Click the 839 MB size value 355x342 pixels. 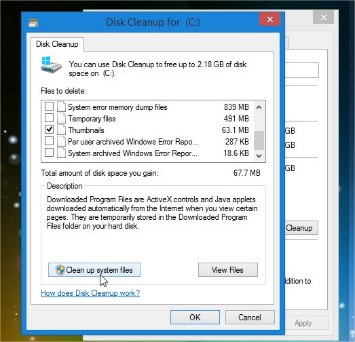(236, 107)
